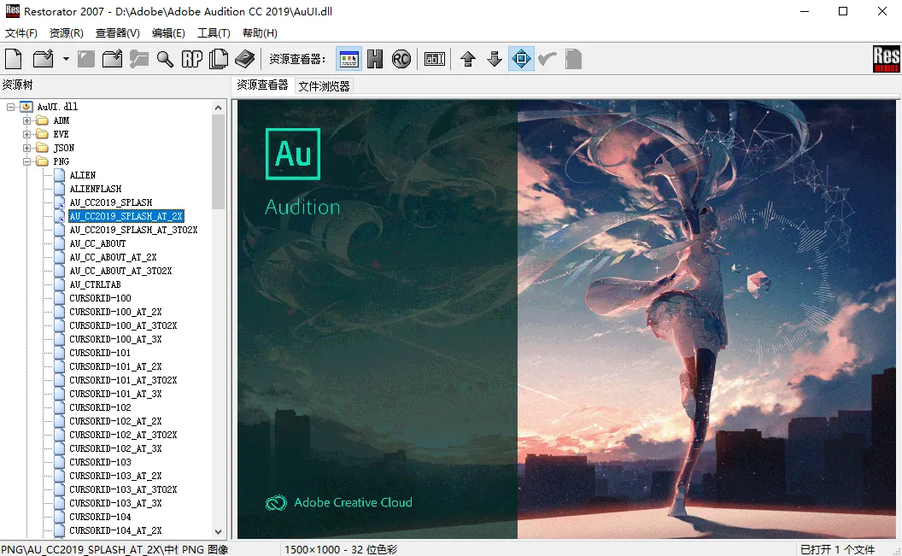Viewport: 902px width, 556px height.
Task: Click the stacked pages icon
Action: tap(218, 59)
